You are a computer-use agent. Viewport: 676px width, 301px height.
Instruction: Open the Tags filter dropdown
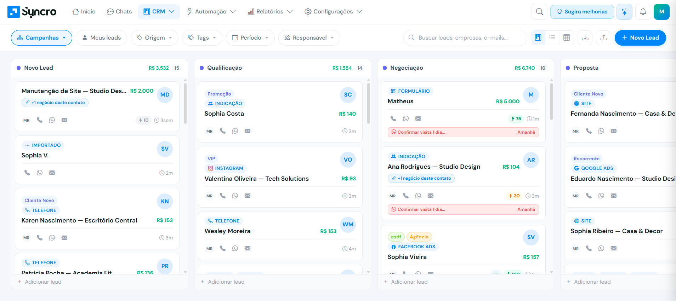point(202,38)
